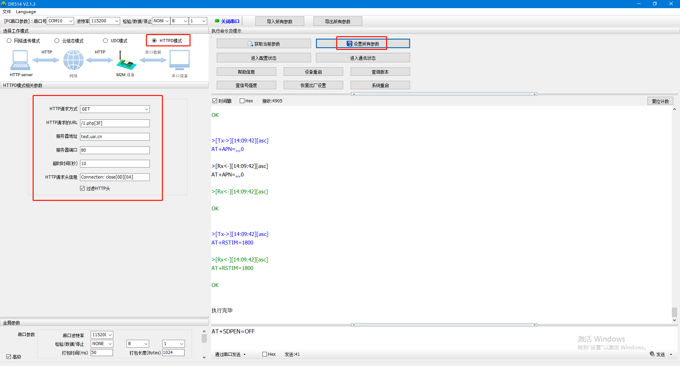Click the 服务器地址 input field
Screen dimensions: 680x366
tap(115, 137)
